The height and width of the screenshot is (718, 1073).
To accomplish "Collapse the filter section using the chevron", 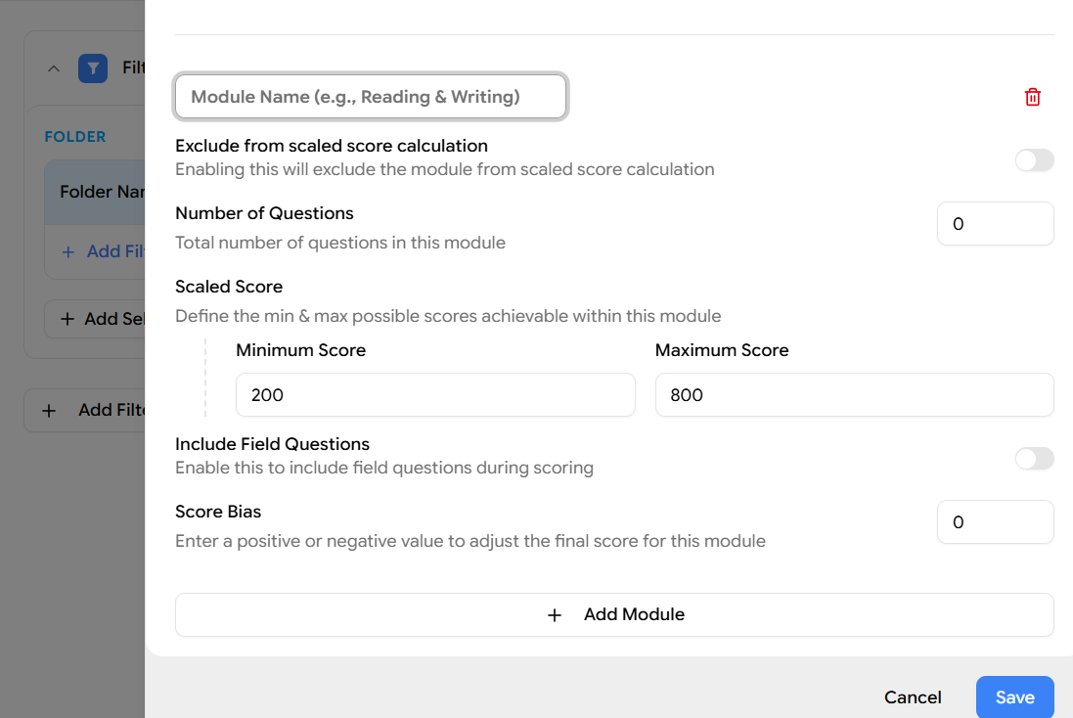I will point(54,68).
